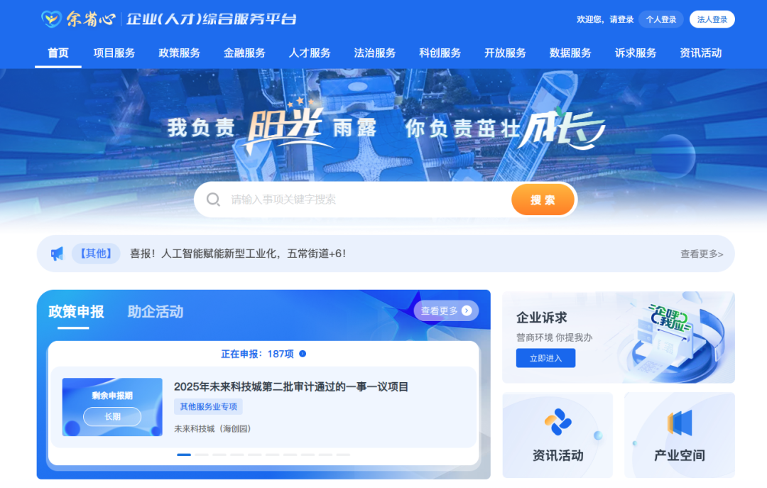767x488 pixels.
Task: Open the 政策服务 menu item
Action: pos(179,53)
